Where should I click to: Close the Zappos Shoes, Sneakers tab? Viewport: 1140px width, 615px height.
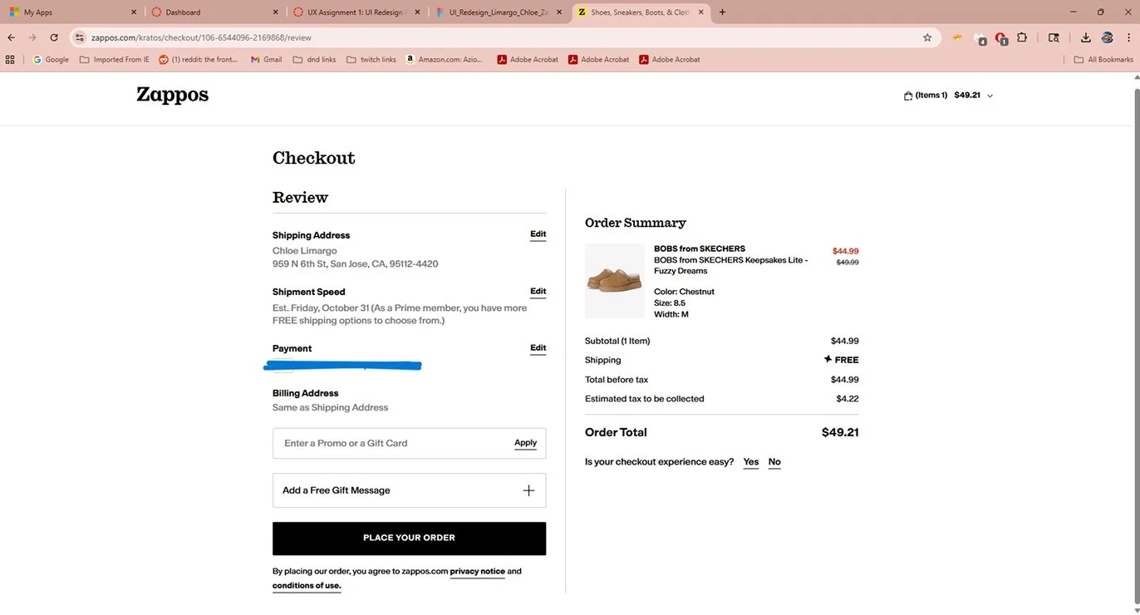[x=702, y=12]
